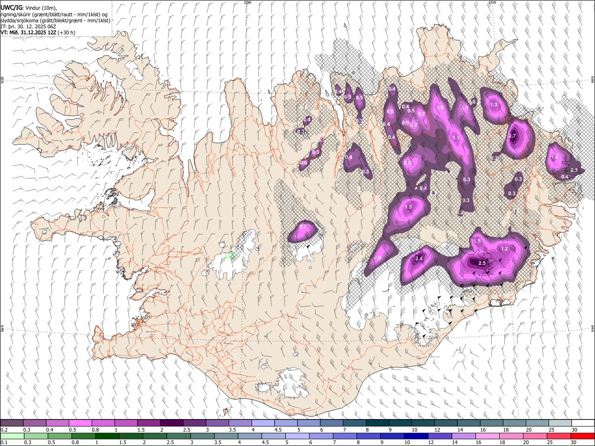This screenshot has height=446, width=595.
Task: Click the small green rain patch on the western glacier
Action: [231, 256]
